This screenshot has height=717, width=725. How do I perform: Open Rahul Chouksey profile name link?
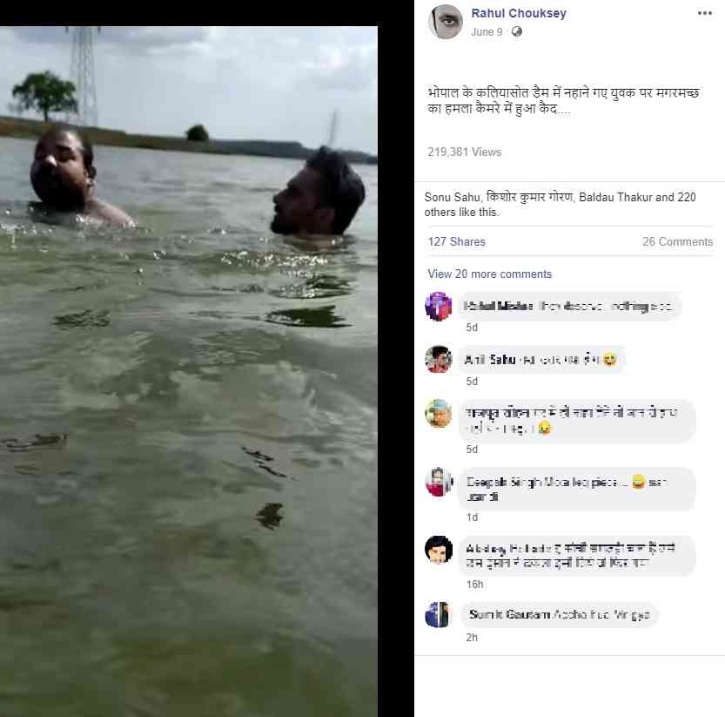click(x=519, y=13)
